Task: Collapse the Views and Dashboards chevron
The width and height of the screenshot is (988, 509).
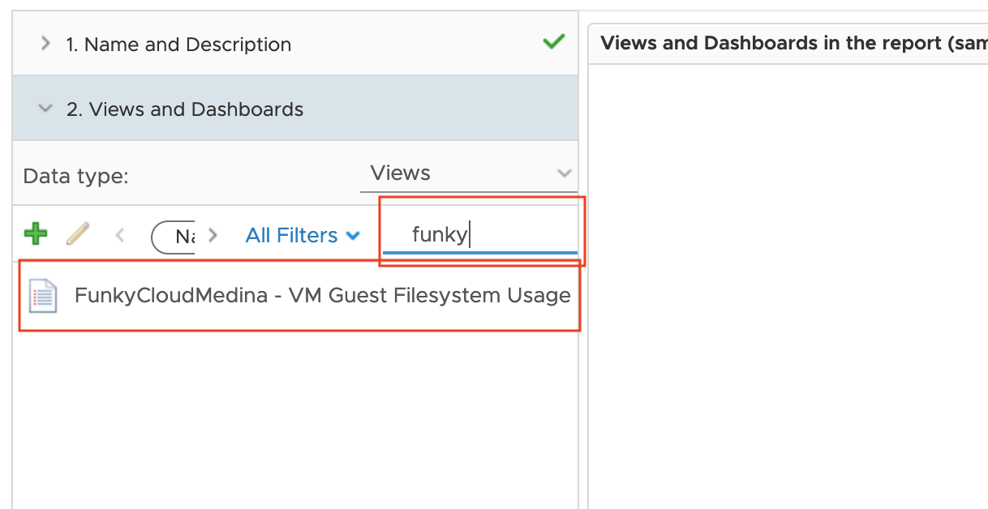Action: [45, 109]
